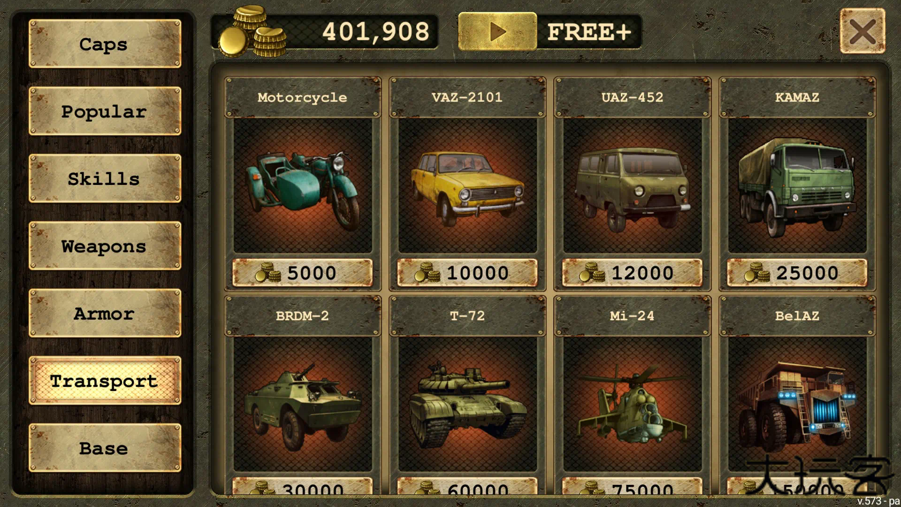
Task: Open the Skills category
Action: pyautogui.click(x=105, y=179)
